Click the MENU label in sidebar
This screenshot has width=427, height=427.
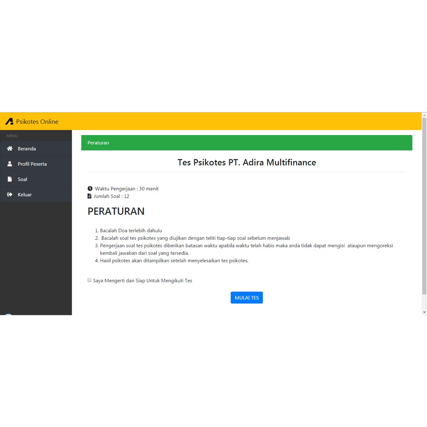[x=12, y=136]
